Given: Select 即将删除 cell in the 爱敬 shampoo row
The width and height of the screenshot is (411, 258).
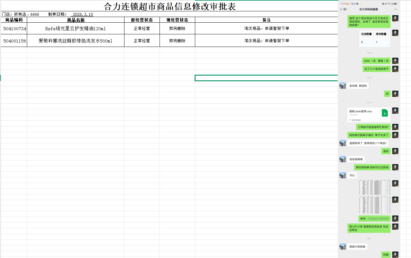Looking at the screenshot, I should pos(177,41).
